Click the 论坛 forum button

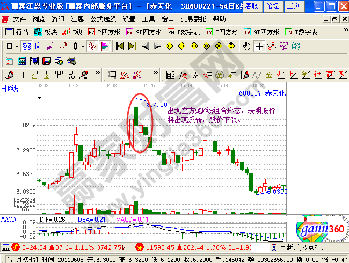point(272,6)
